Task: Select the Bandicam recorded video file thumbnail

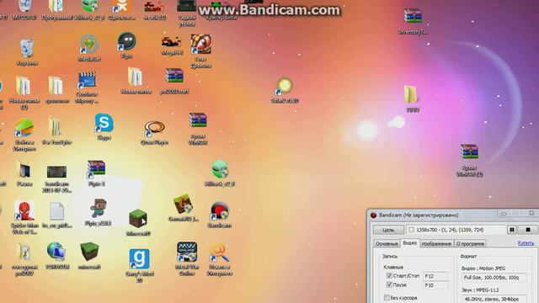Action: point(56,172)
